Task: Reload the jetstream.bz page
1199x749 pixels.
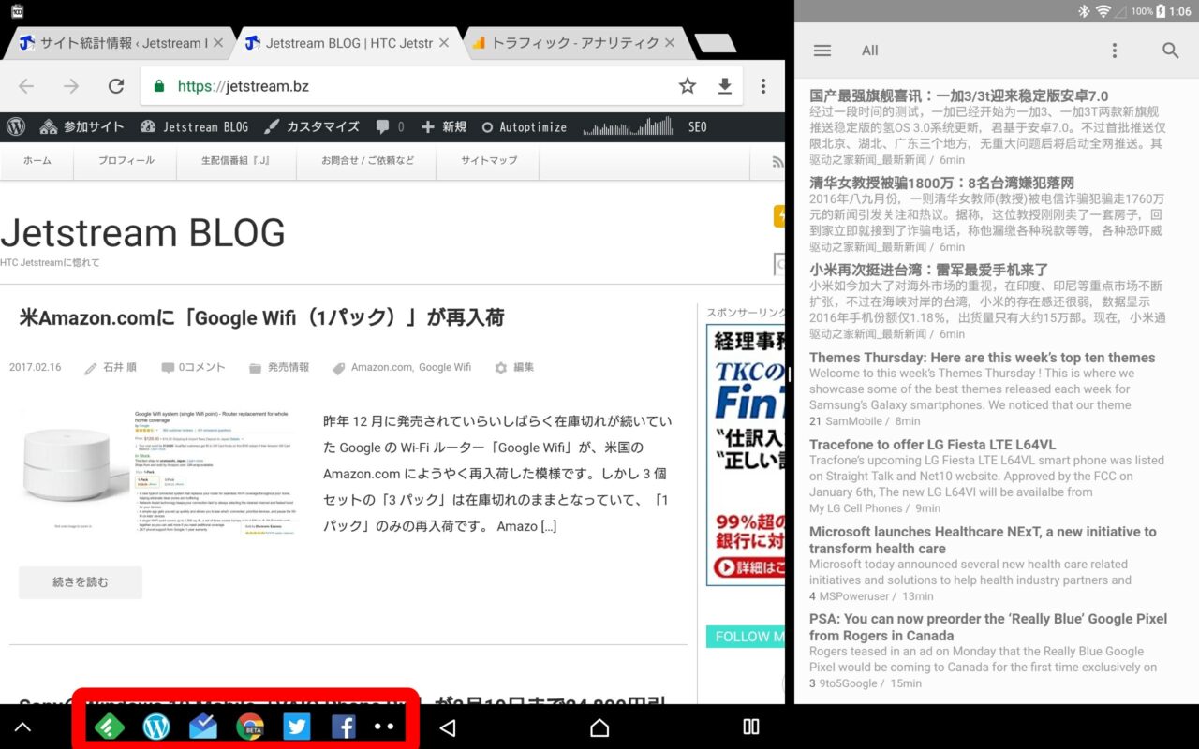Action: point(116,86)
